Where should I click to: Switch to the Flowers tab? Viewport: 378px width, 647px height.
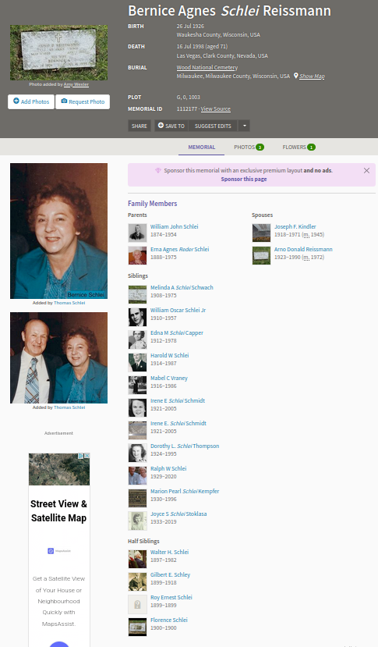(299, 147)
